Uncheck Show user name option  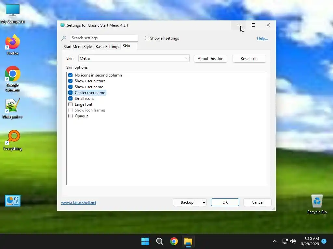[x=70, y=87]
